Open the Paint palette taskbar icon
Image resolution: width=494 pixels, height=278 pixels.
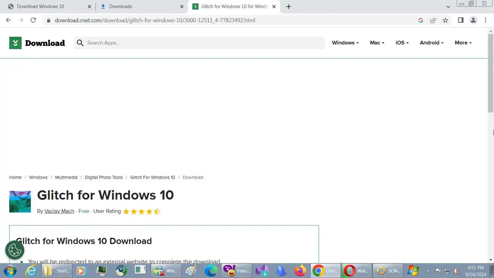coord(191,271)
